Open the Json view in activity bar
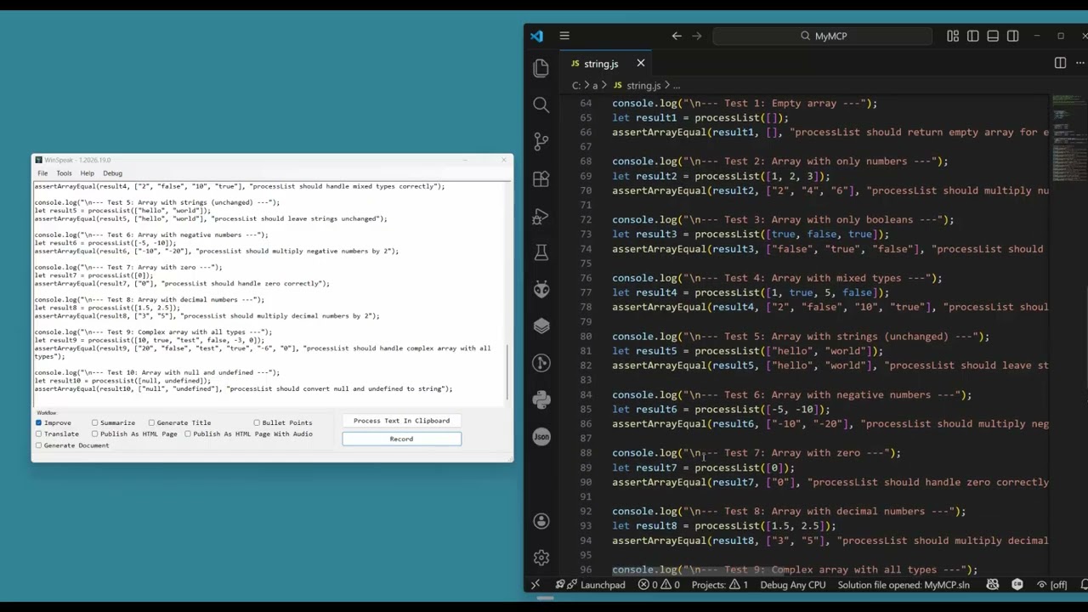This screenshot has height=612, width=1088. tap(541, 436)
